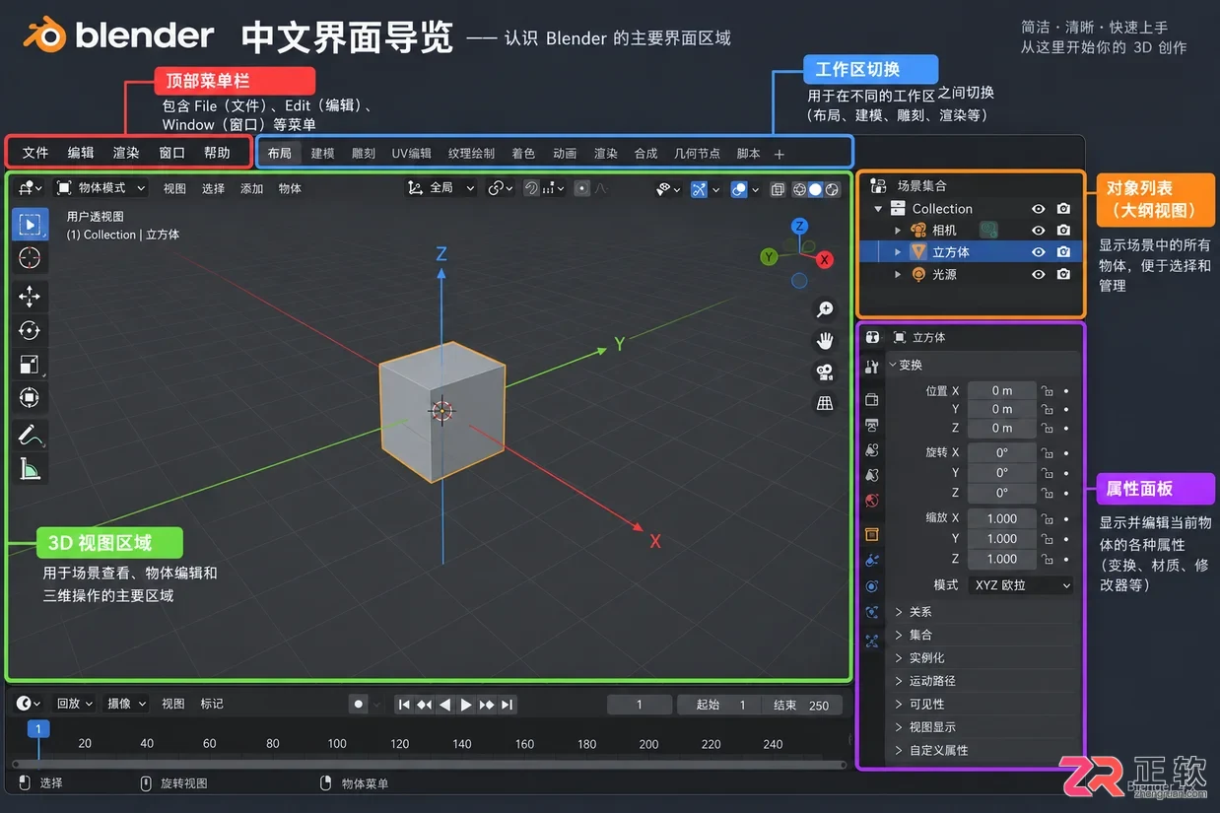1220x813 pixels.
Task: Switch perspective/orthographic with the grid icon
Action: 825,403
